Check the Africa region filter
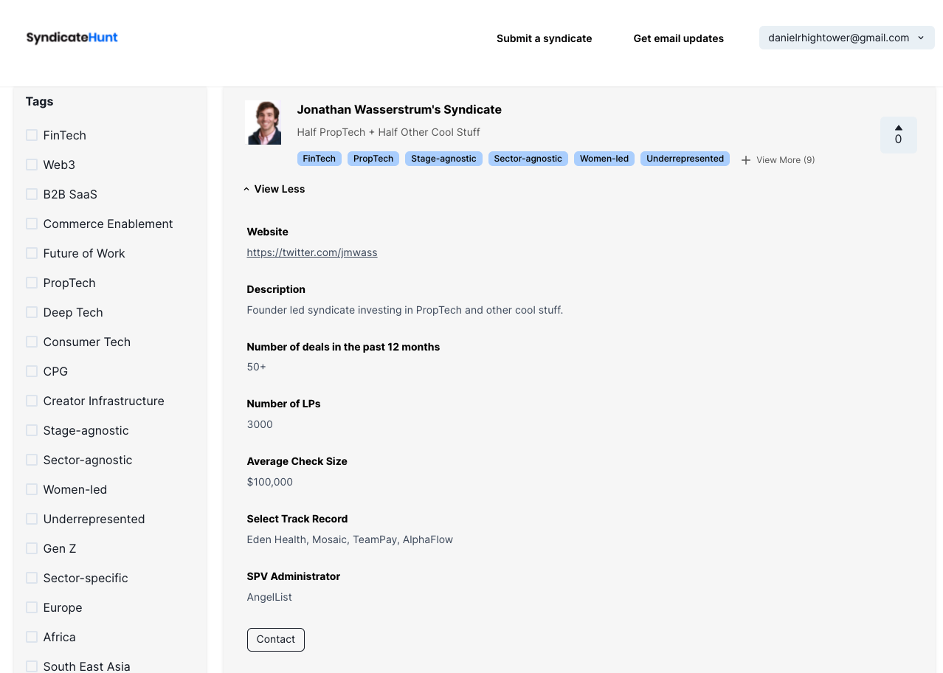This screenshot has height=673, width=943. pyautogui.click(x=32, y=637)
